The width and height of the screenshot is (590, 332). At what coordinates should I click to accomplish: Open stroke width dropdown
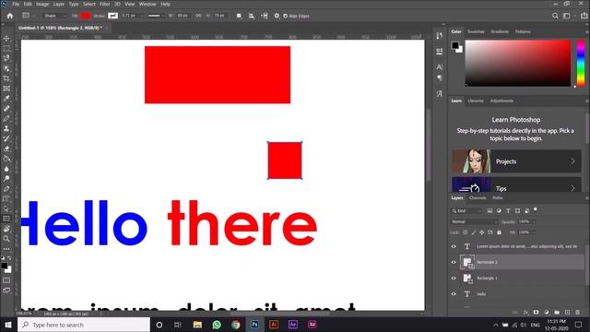[x=141, y=16]
